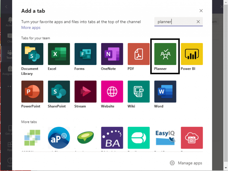Image resolution: width=228 pixels, height=171 pixels.
Task: Choose the Word app tile
Action: pos(165,91)
